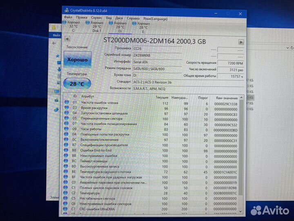Click the 28 °C temperature button
The image size is (294, 221).
(x=77, y=83)
